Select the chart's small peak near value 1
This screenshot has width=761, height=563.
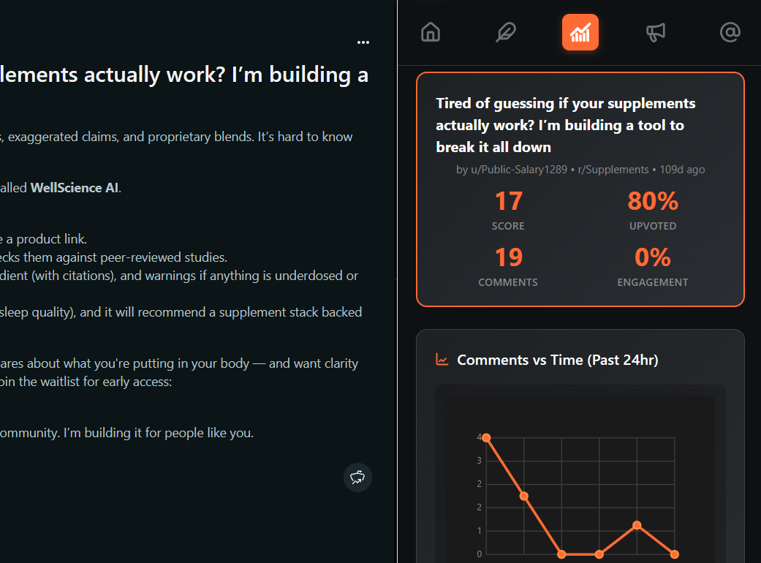637,525
